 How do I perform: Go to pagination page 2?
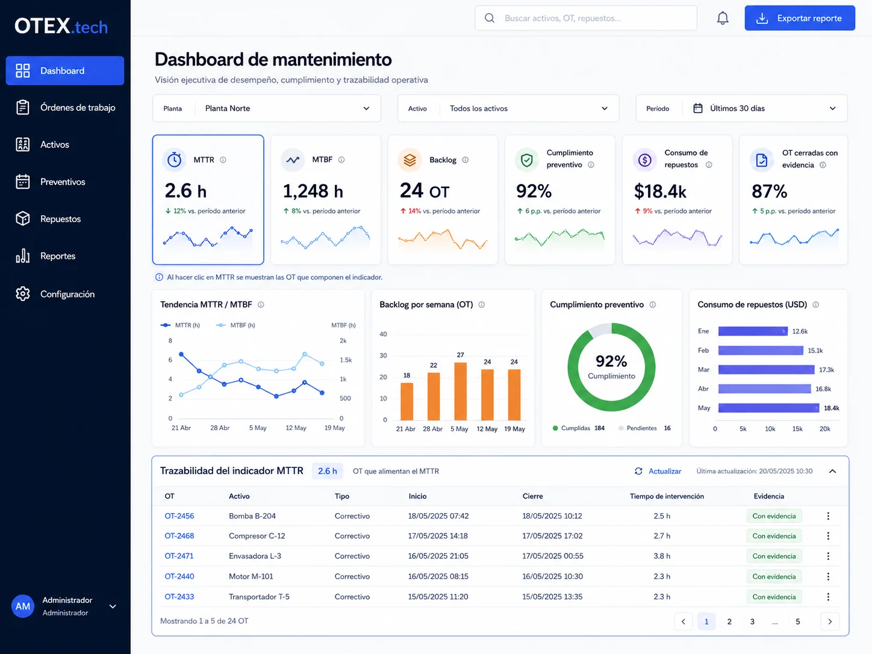729,621
